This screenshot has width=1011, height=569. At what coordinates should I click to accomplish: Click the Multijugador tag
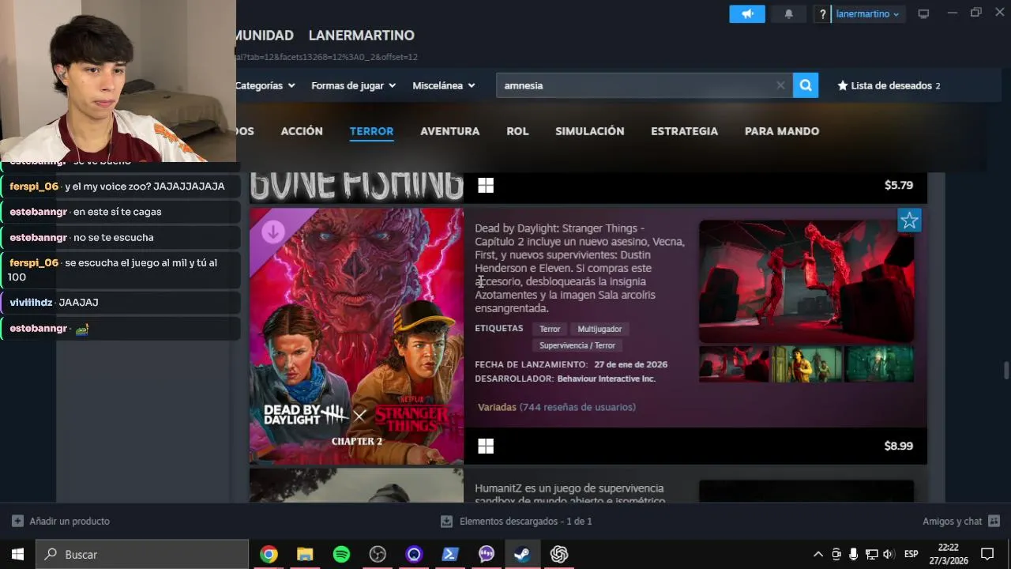[x=599, y=329]
